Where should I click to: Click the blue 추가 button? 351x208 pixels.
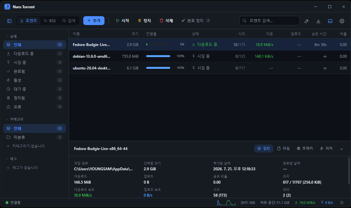94,21
